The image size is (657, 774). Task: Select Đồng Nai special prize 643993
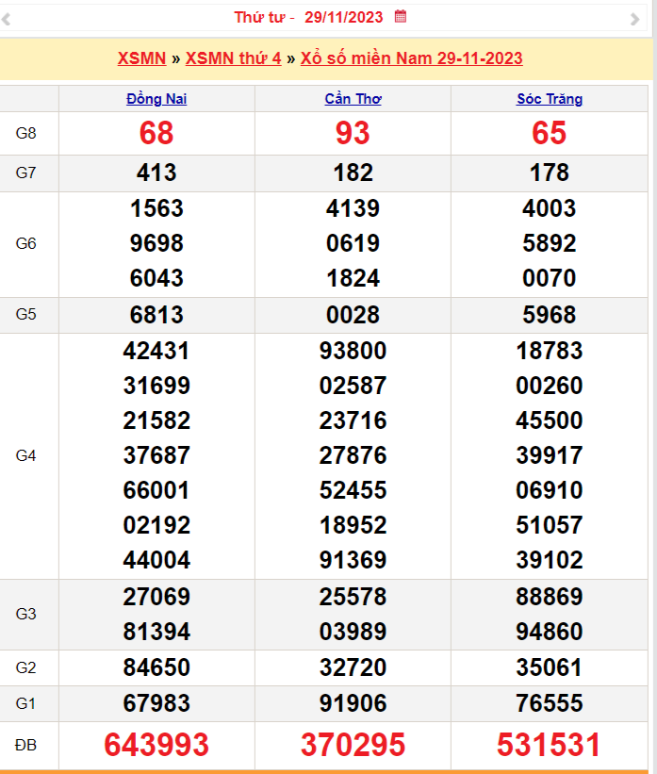point(156,745)
